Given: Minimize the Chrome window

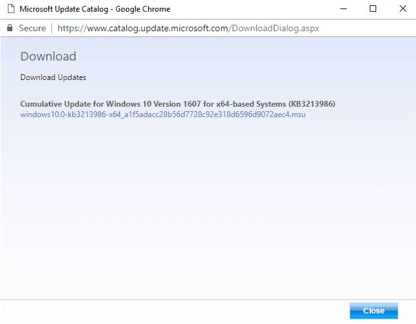Looking at the screenshot, I should [344, 8].
